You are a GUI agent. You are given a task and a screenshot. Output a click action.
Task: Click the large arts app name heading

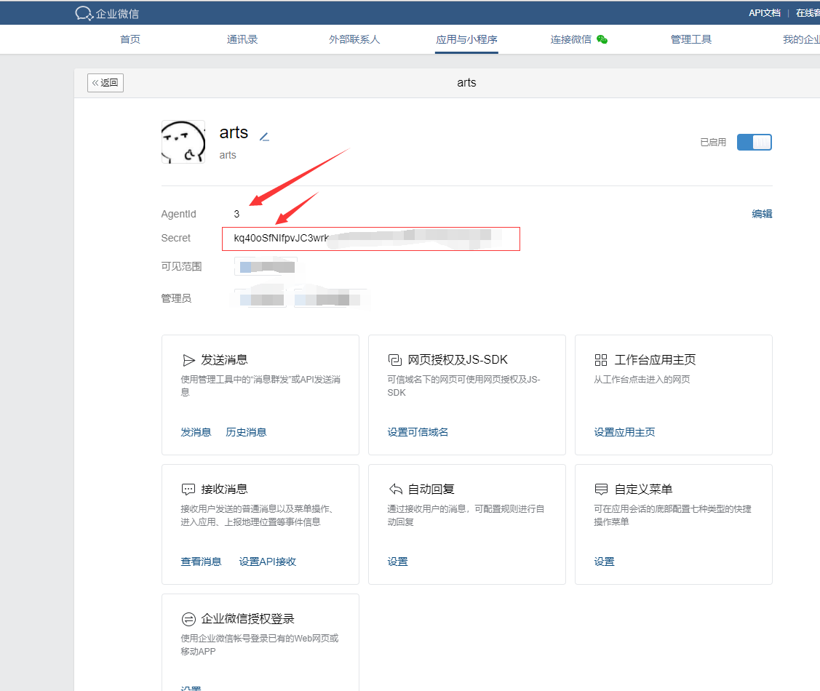pyautogui.click(x=234, y=133)
